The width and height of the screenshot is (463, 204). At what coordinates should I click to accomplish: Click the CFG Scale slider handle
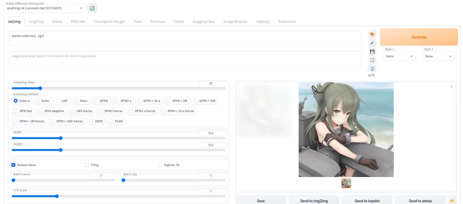[x=57, y=196]
